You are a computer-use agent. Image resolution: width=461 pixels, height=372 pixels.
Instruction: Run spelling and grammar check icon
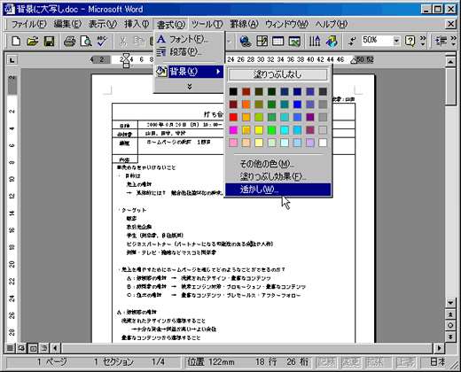pos(102,41)
